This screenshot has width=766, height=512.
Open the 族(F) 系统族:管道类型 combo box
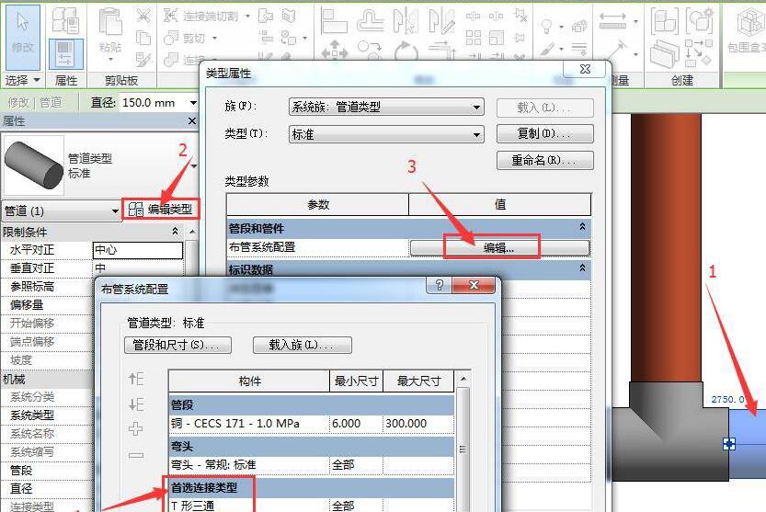pos(386,107)
